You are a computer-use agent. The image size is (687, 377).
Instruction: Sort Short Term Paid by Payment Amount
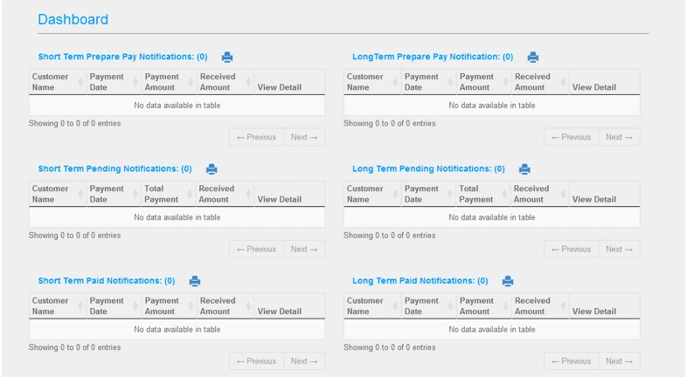[169, 305]
